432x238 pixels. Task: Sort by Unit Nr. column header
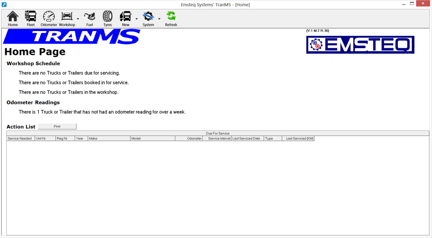45,138
